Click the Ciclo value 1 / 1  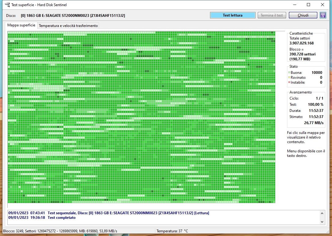(319, 98)
